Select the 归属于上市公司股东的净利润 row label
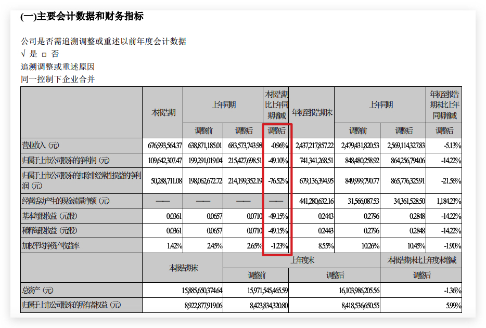This screenshot has height=328, width=486. tap(66, 161)
